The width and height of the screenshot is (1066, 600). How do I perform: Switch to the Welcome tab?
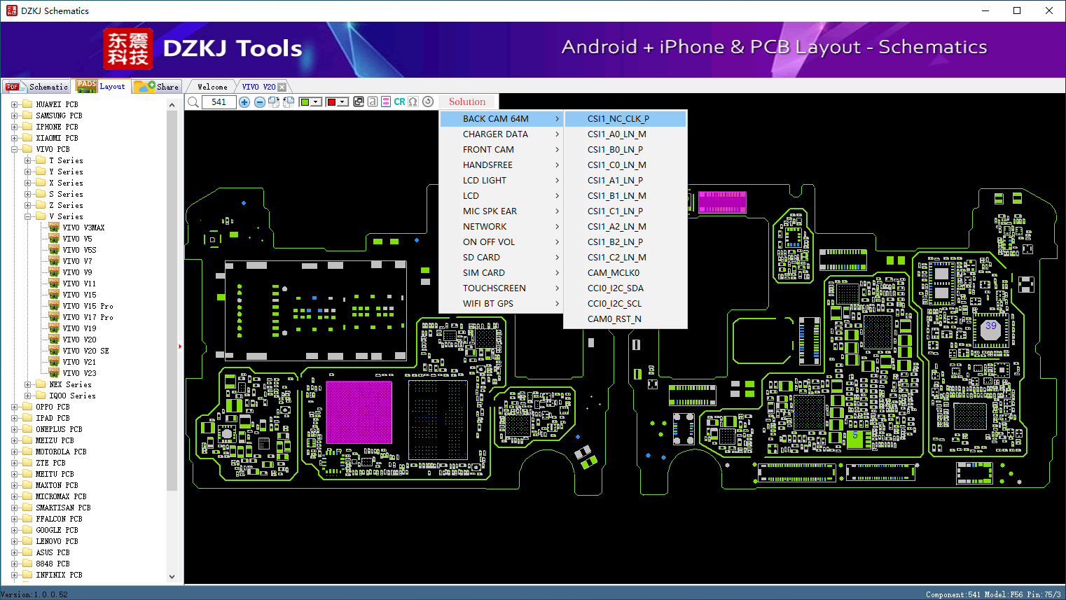point(212,87)
